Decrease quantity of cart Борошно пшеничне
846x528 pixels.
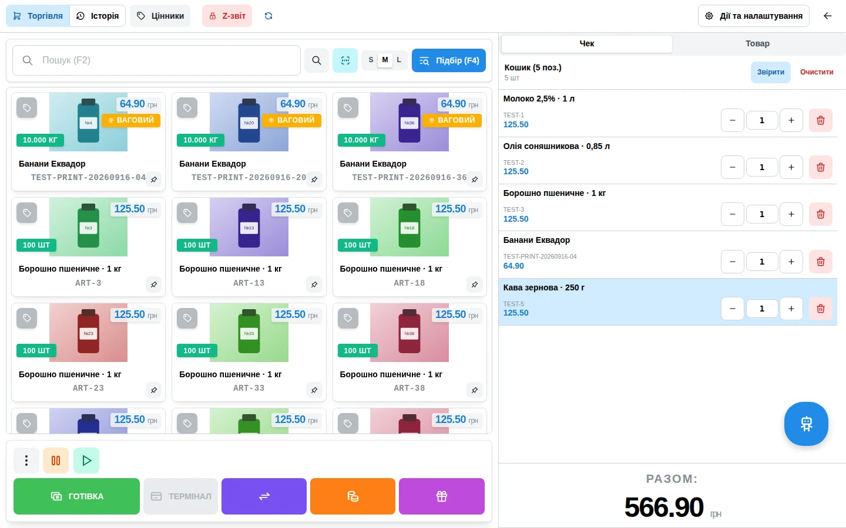[x=733, y=214]
